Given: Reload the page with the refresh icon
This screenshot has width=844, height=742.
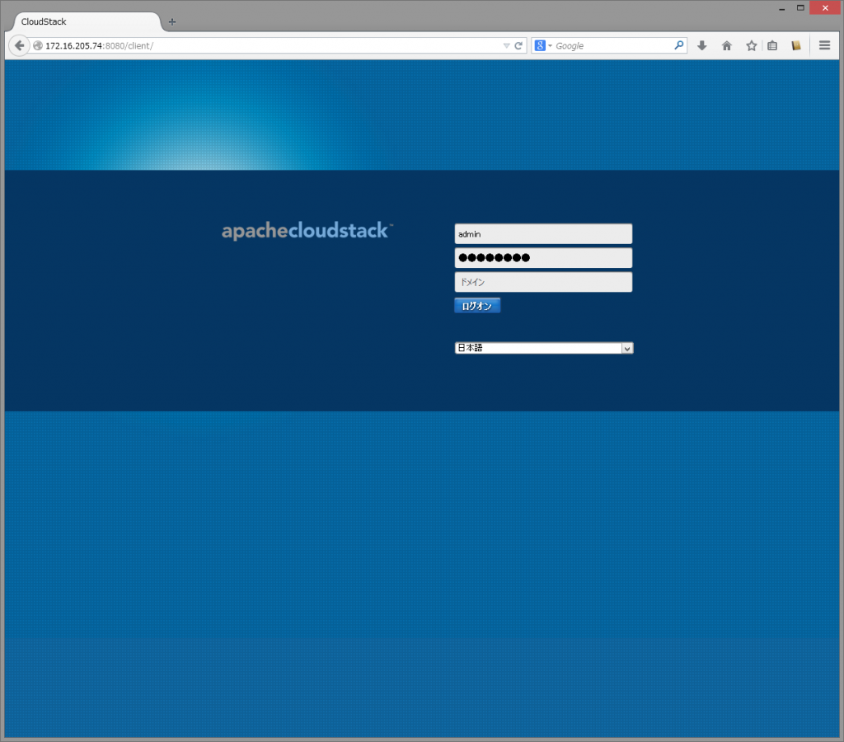Looking at the screenshot, I should point(518,46).
